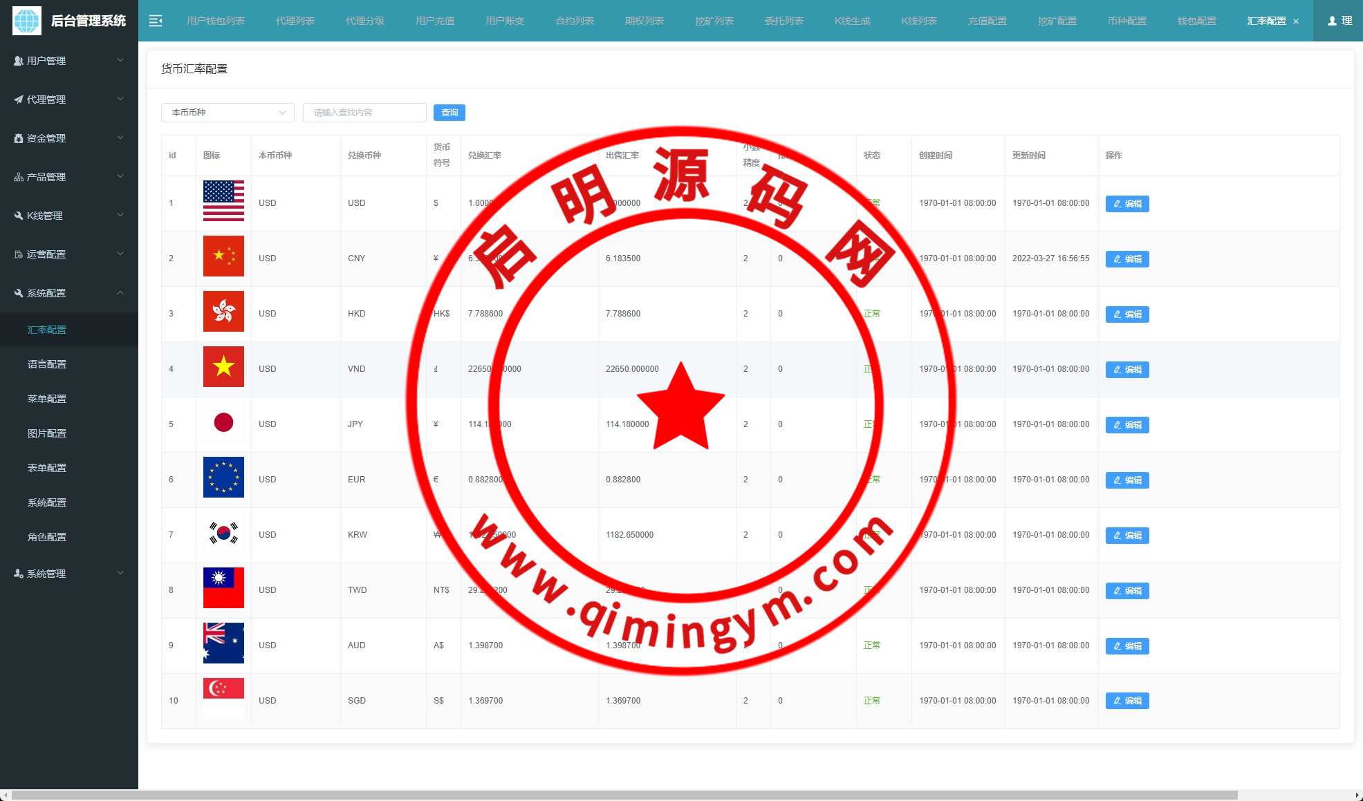
Task: Switch to the 用户充值 tab
Action: (x=434, y=21)
